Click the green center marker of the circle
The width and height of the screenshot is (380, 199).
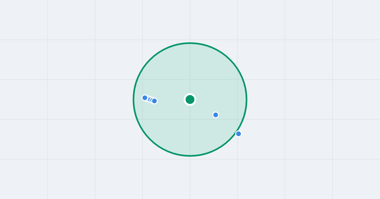pos(190,99)
